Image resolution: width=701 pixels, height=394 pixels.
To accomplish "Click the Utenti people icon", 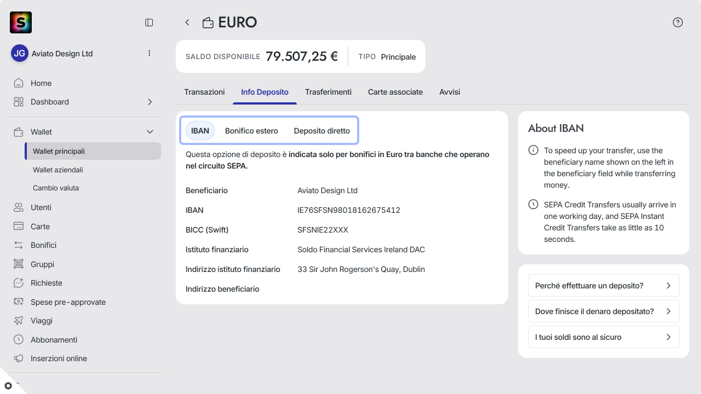I will click(x=19, y=207).
